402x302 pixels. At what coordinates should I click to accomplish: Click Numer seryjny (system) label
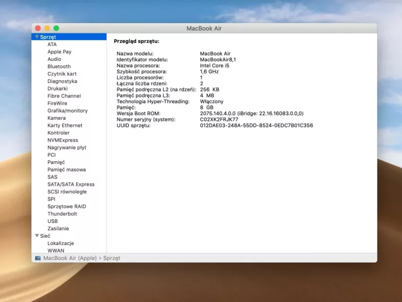click(146, 119)
